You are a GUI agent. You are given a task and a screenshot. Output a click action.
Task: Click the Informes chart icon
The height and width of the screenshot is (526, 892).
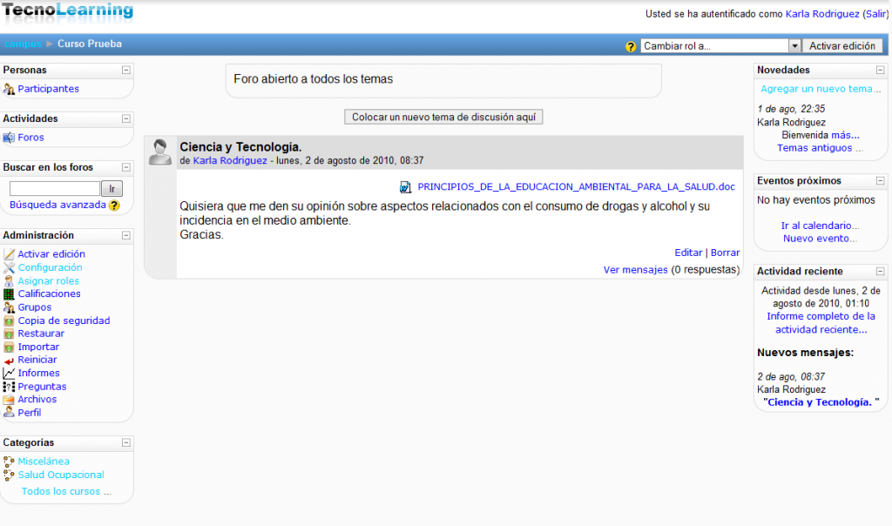[x=10, y=374]
